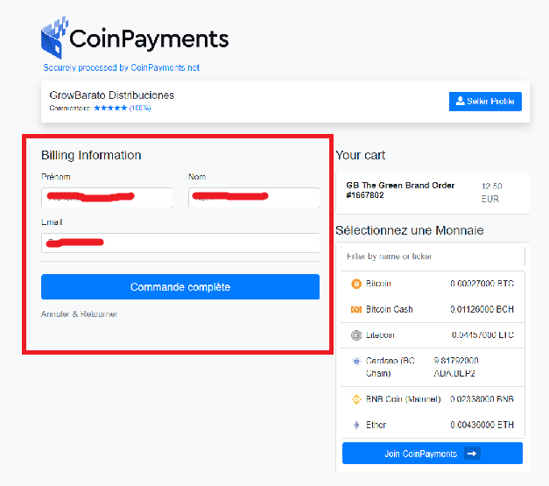This screenshot has width=549, height=486.
Task: Click the Filter by name or ticker field
Action: 433,257
